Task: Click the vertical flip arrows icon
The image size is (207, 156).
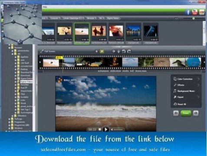Action: point(118,51)
